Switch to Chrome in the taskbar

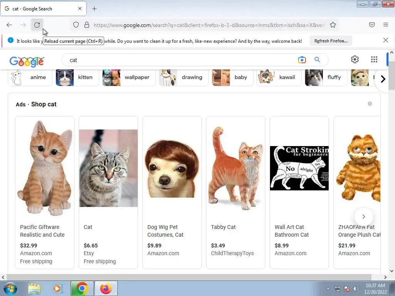82,288
